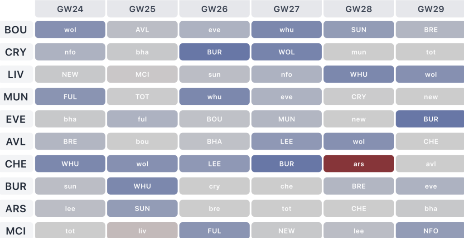Open Bournemouth's GW24 'wol' fixture cell
Screen dimensions: 464x238
pyautogui.click(x=70, y=30)
